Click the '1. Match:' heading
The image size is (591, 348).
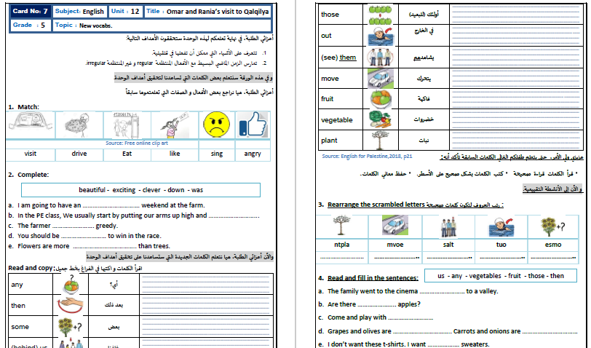point(23,107)
